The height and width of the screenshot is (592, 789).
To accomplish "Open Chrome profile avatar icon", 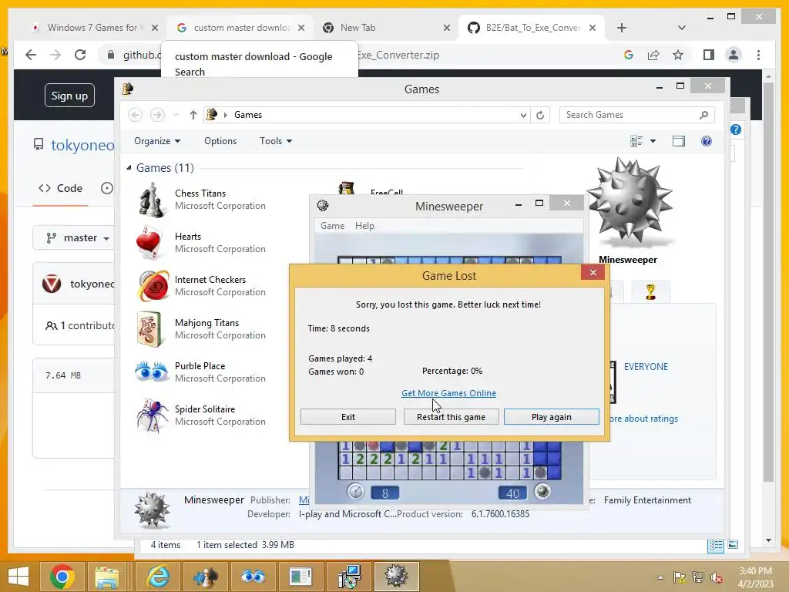I will click(734, 55).
